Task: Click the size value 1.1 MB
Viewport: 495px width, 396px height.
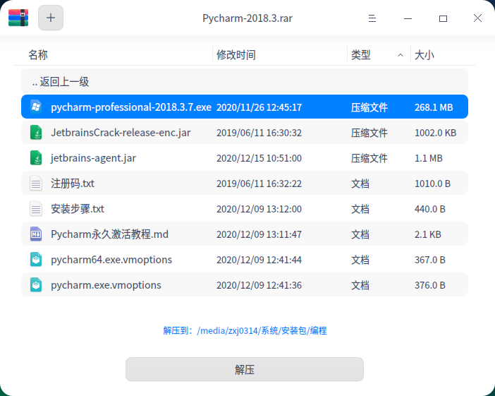Action: click(x=429, y=158)
